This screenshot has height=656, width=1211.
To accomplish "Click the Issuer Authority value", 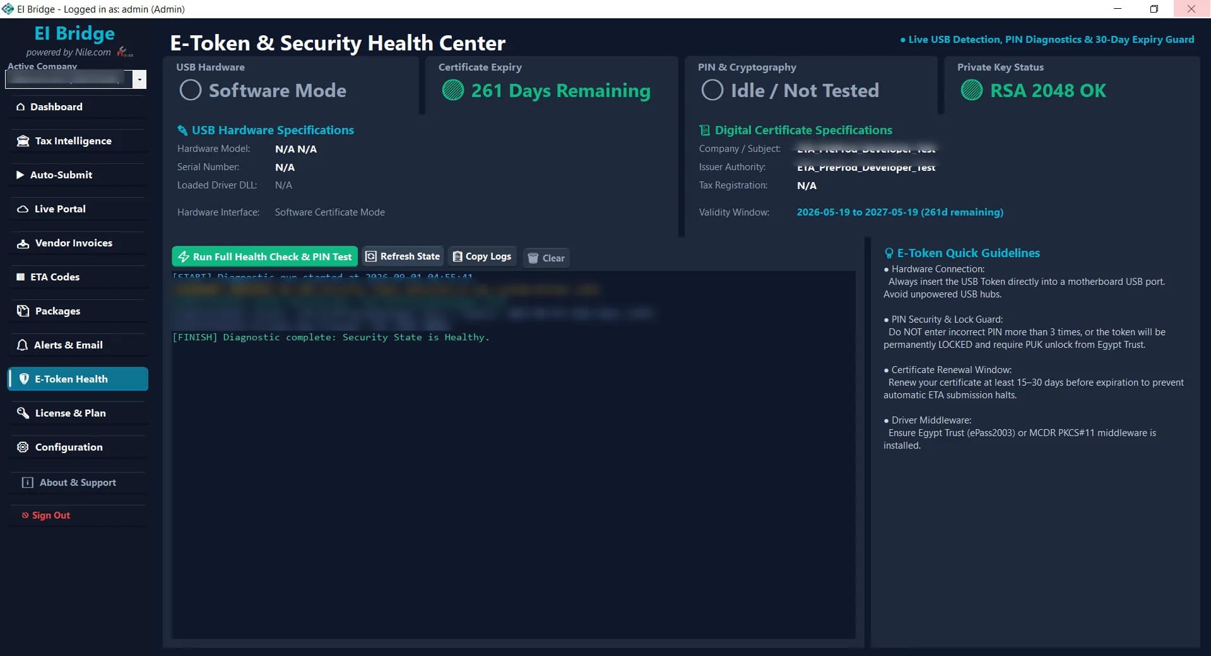I will pyautogui.click(x=866, y=168).
